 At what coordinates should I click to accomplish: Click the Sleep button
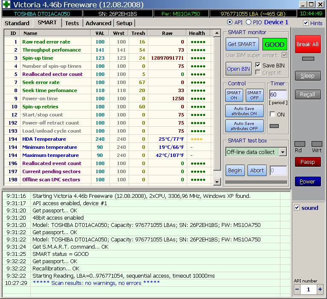point(308,76)
